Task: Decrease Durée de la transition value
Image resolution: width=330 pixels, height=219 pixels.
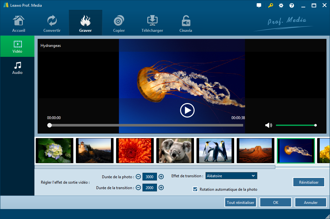Action: [138, 188]
